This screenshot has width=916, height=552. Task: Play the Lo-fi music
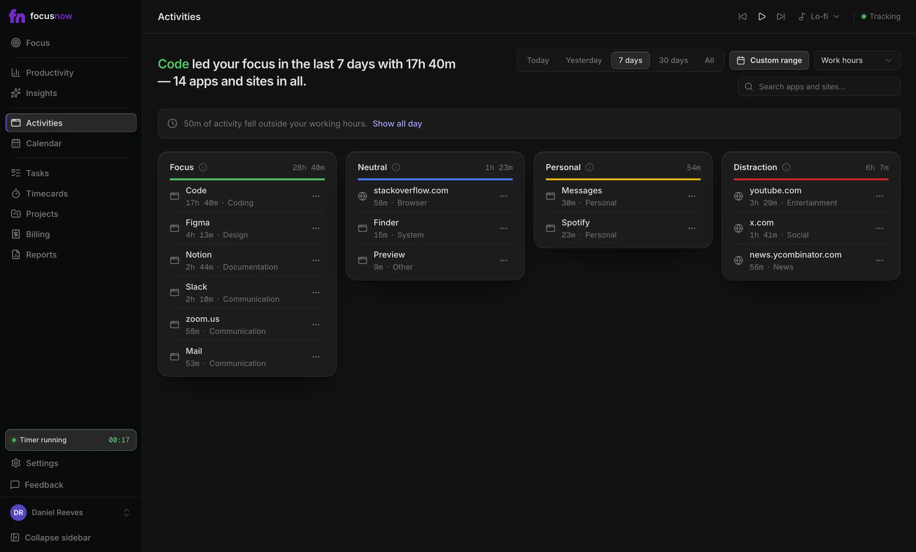762,17
